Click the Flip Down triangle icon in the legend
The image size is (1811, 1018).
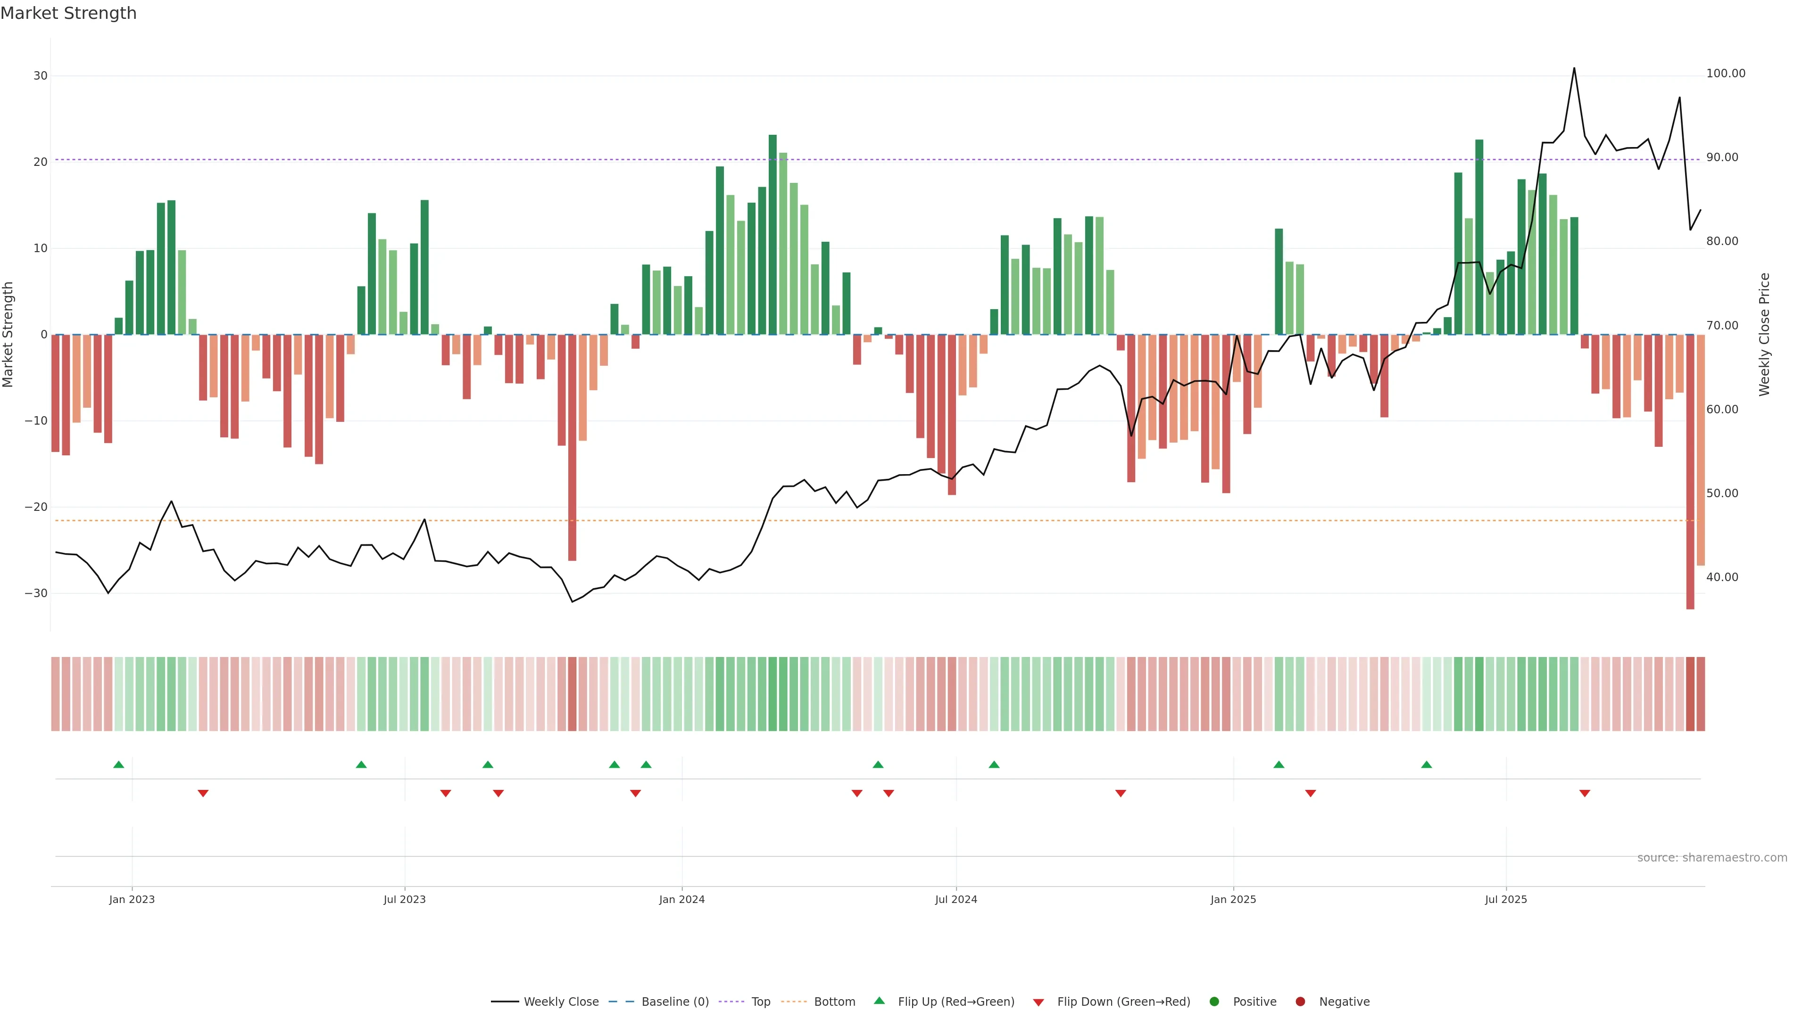1038,1002
